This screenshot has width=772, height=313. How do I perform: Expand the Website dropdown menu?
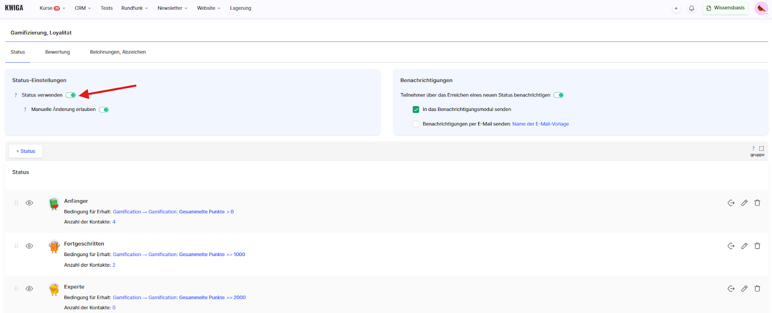208,8
